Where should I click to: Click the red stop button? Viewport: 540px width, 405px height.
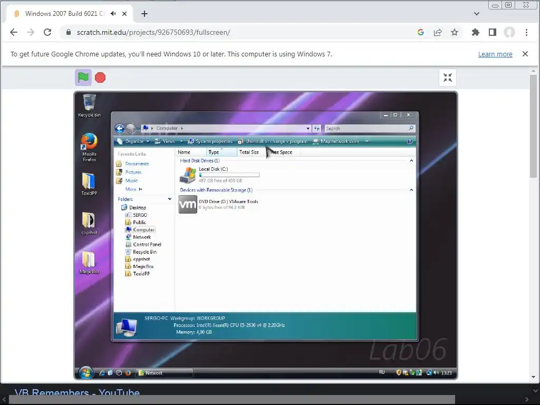(x=100, y=78)
